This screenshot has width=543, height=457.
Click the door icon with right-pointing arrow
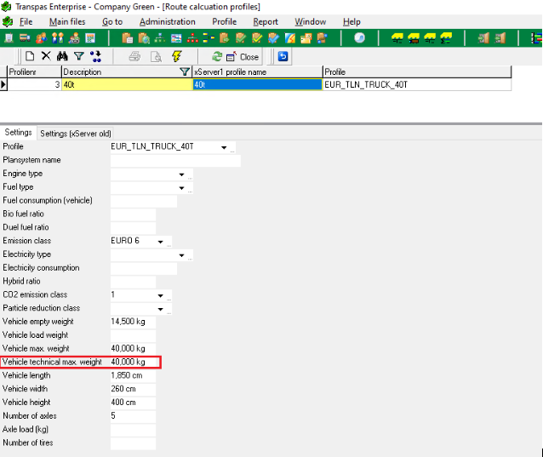tap(483, 38)
